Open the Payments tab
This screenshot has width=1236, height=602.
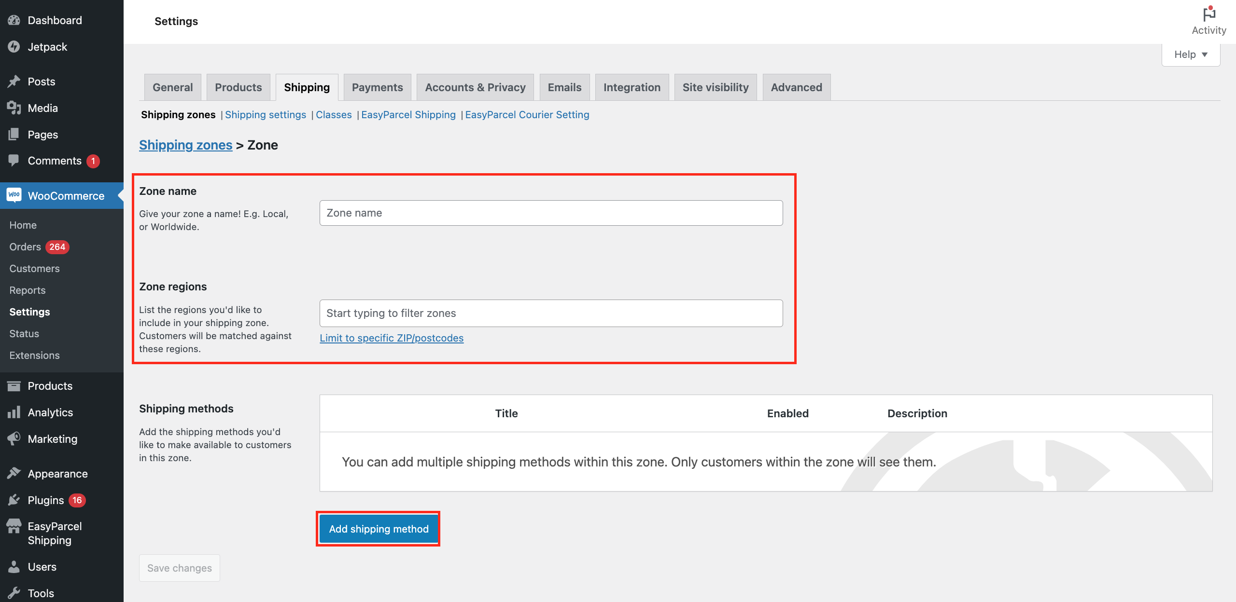377,87
